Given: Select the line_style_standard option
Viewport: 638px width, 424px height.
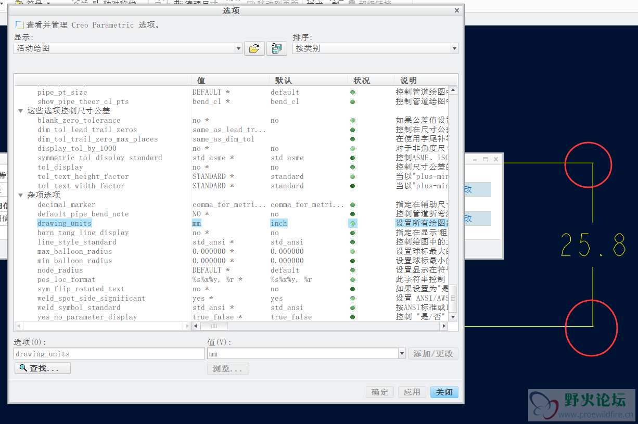Looking at the screenshot, I should (76, 242).
